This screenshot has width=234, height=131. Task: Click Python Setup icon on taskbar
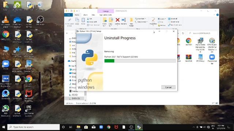click(139, 127)
